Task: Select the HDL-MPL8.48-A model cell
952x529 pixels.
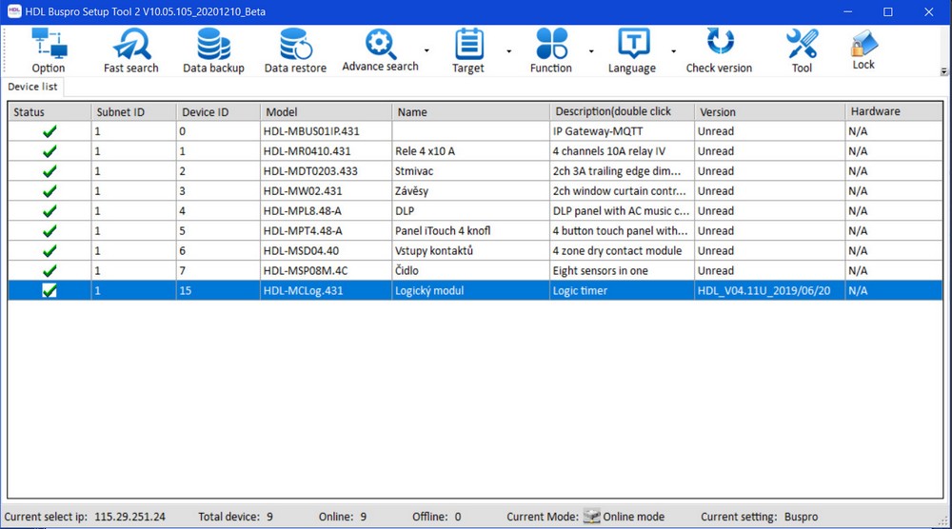Action: tap(326, 211)
